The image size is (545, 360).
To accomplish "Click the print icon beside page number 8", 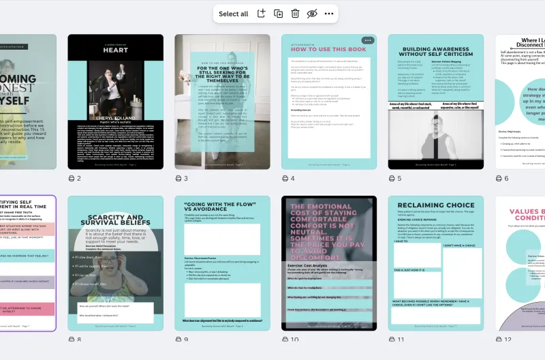I will tap(72, 340).
